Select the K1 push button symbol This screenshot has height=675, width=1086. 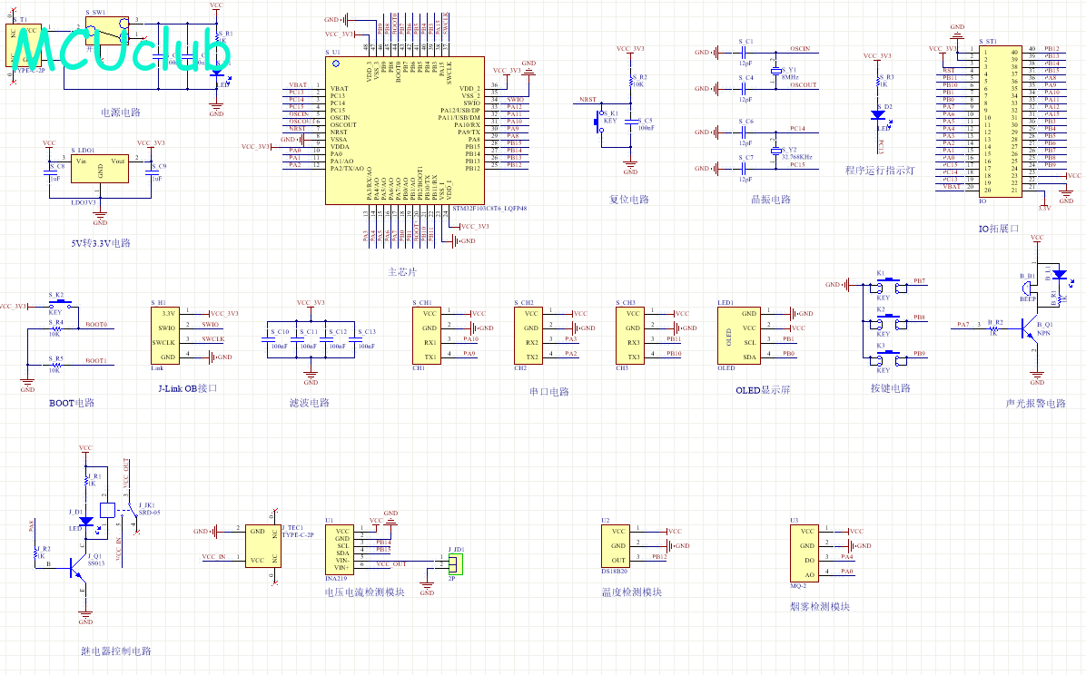tap(889, 285)
